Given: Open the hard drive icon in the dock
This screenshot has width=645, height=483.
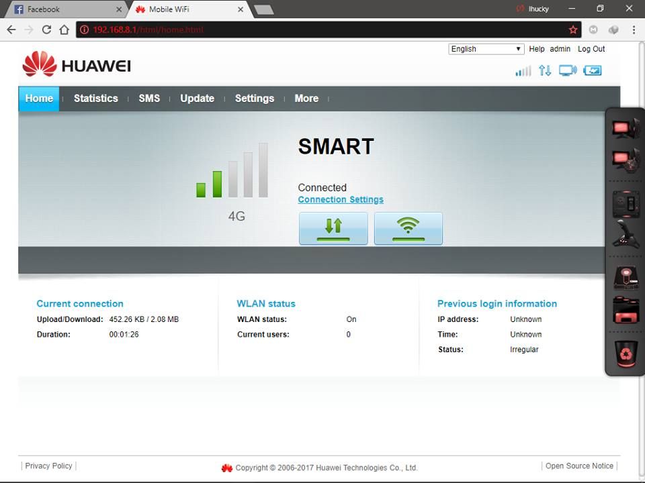Looking at the screenshot, I should pyautogui.click(x=626, y=278).
